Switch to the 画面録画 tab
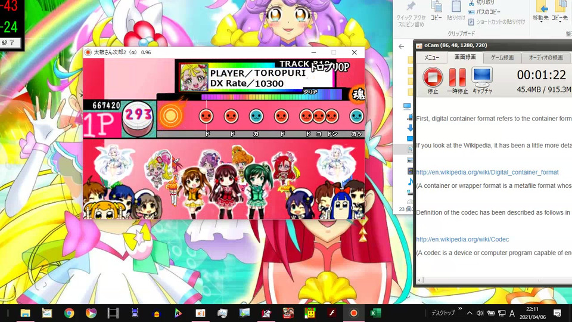This screenshot has height=322, width=572. 465,57
